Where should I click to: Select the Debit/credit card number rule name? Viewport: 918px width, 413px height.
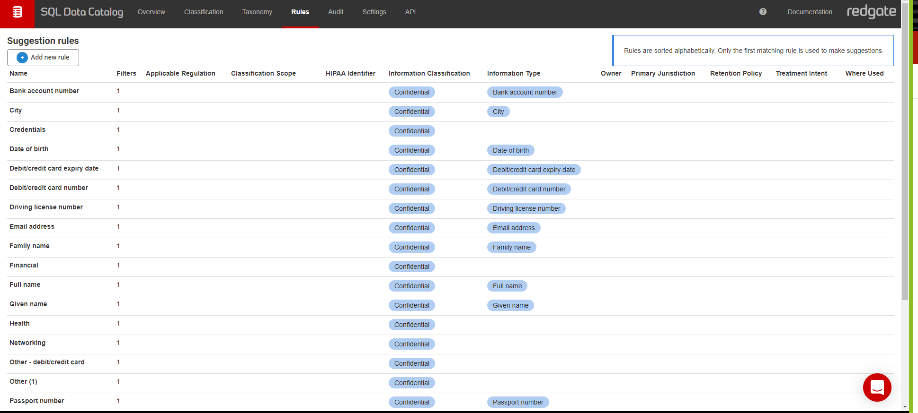click(x=49, y=188)
